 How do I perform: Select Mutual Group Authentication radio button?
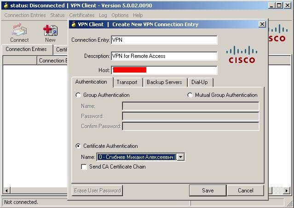coord(190,95)
